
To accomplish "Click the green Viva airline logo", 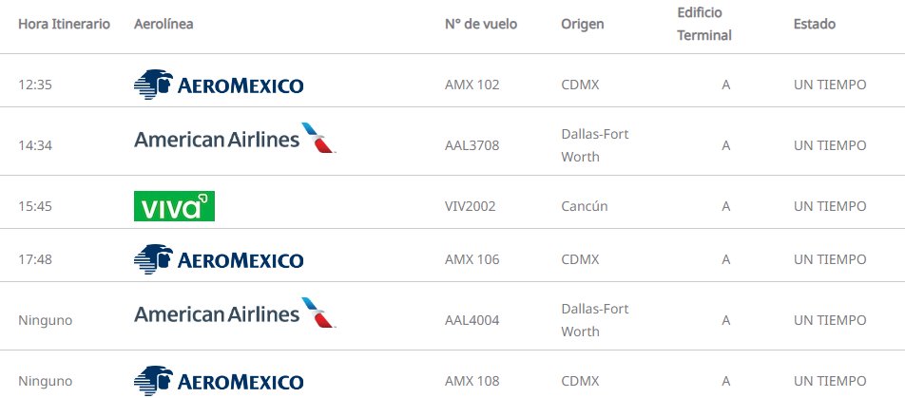I will tap(174, 206).
